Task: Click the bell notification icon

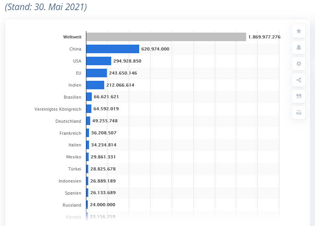Action: pos(299,47)
